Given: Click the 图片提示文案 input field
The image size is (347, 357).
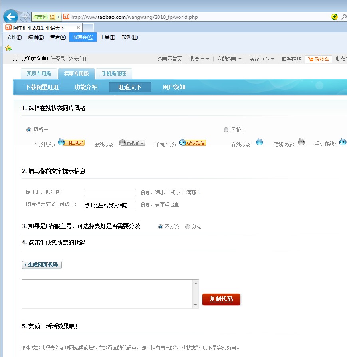Looking at the screenshot, I should (110, 205).
